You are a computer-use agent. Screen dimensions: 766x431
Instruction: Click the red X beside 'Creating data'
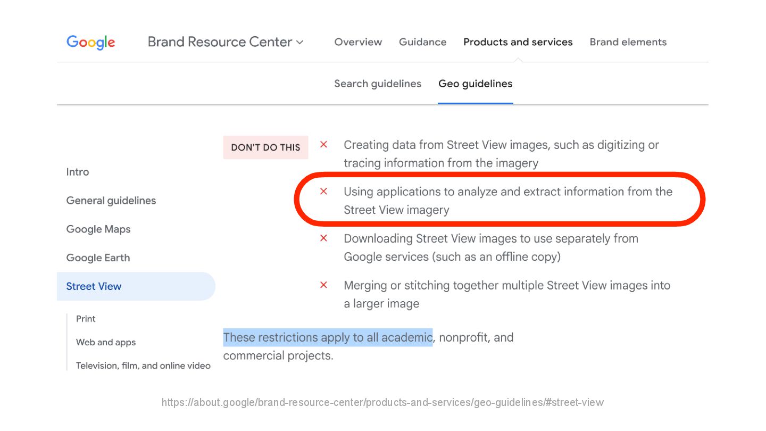[323, 145]
